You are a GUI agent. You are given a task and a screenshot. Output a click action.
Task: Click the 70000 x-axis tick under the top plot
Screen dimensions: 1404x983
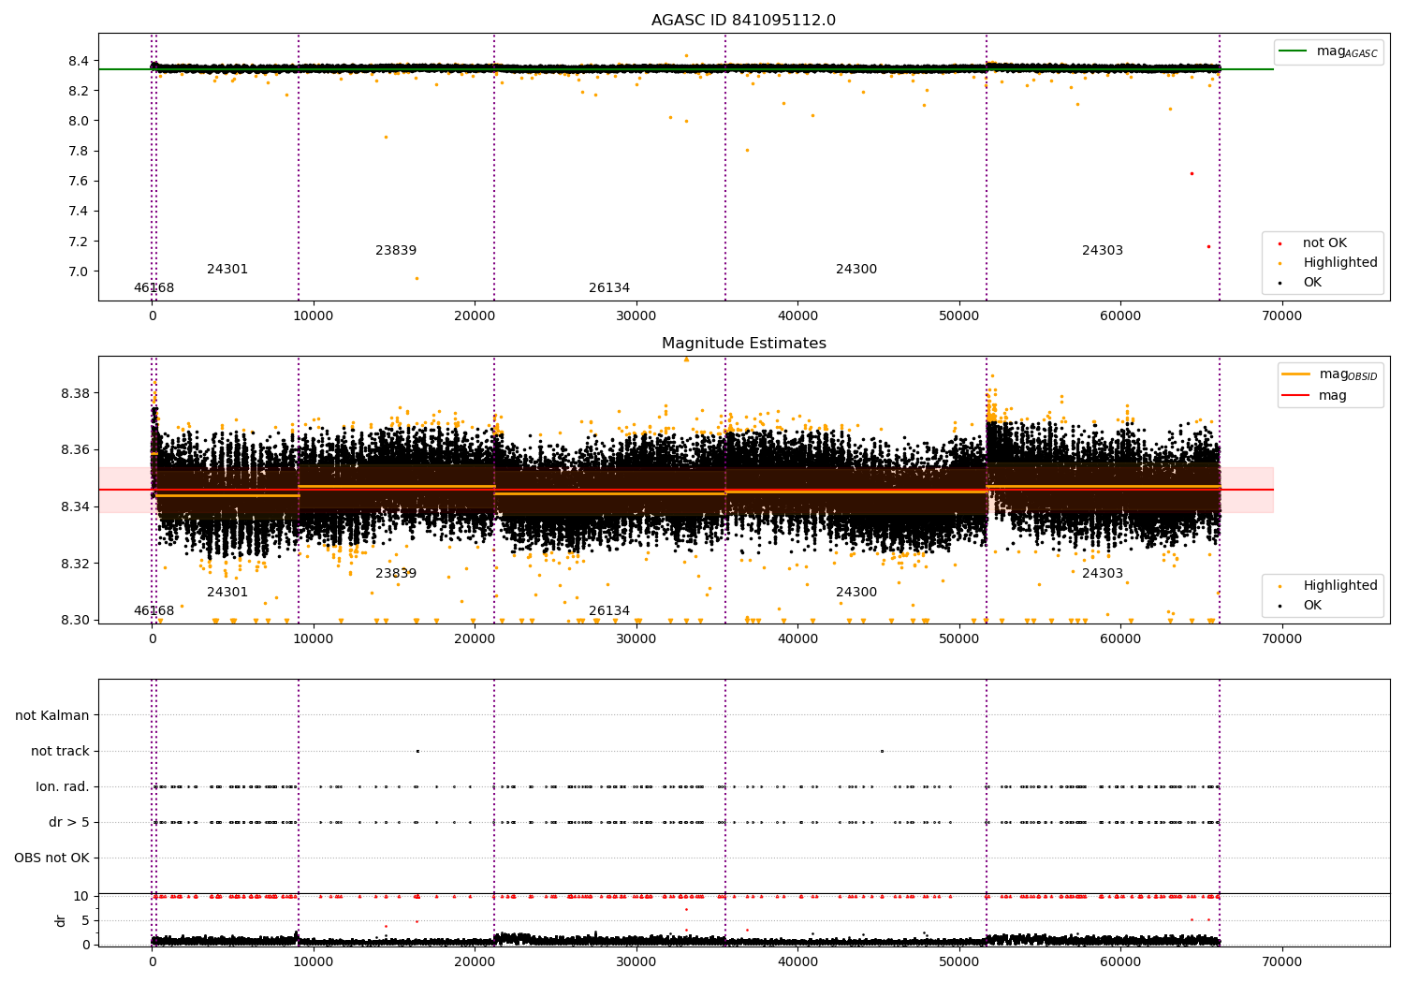tap(1281, 316)
